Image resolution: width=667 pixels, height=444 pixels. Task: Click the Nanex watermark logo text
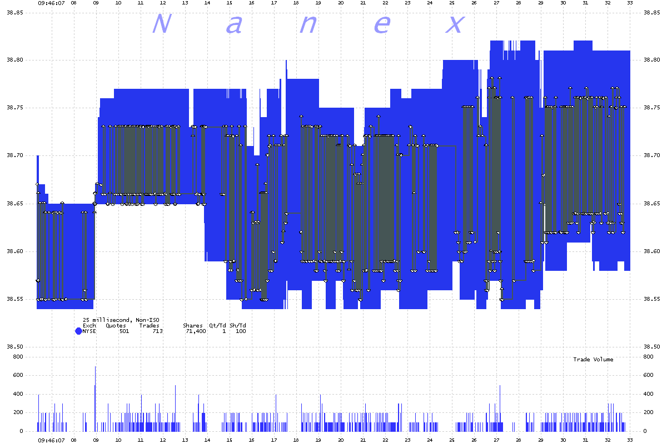[x=308, y=25]
